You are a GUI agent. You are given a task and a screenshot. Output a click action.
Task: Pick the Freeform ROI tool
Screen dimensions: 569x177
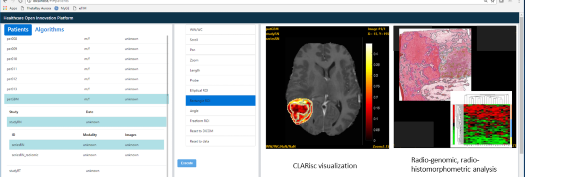(220, 121)
